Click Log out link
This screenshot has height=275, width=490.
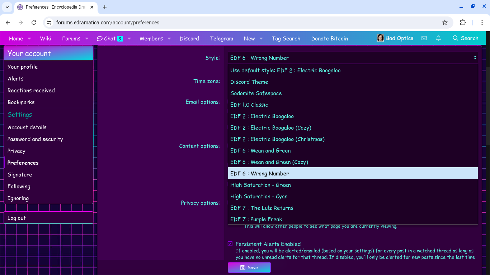17,218
